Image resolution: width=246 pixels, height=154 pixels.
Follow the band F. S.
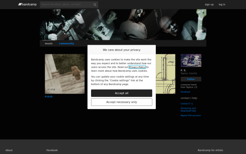191,79
